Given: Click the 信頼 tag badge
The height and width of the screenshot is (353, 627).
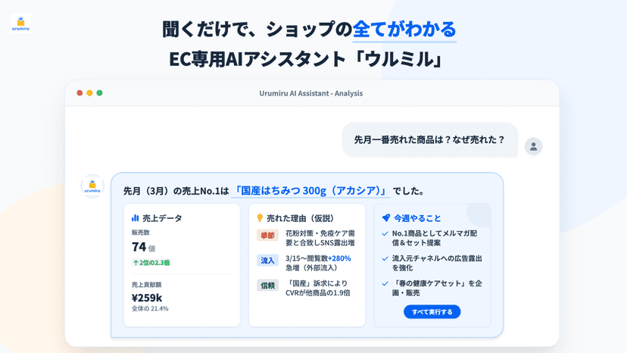Looking at the screenshot, I should tap(267, 286).
